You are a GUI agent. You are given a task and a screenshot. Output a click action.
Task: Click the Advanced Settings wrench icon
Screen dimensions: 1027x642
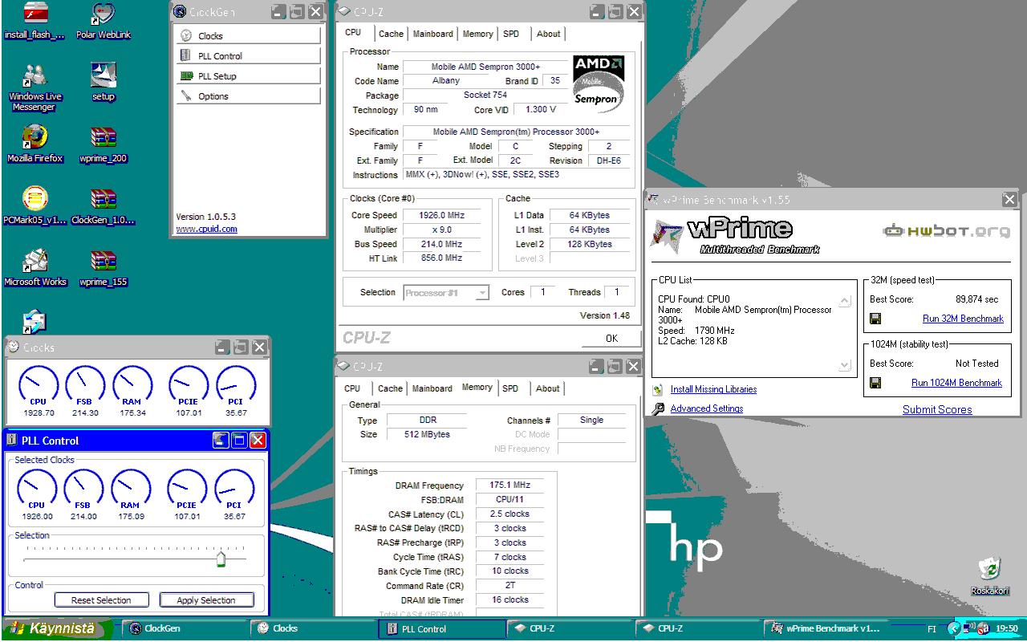pyautogui.click(x=658, y=408)
